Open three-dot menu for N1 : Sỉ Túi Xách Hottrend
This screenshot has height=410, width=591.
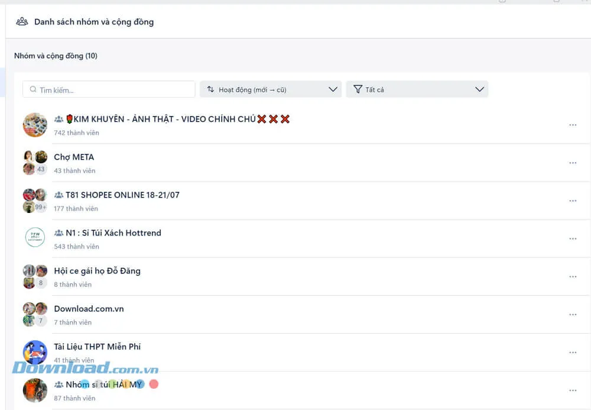pyautogui.click(x=572, y=239)
